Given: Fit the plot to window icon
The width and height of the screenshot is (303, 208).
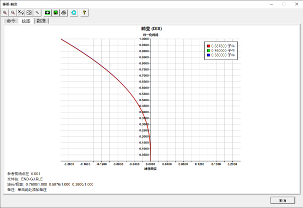Looking at the screenshot, I should pos(29,12).
